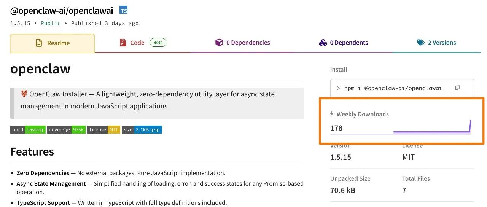Image resolution: width=487 pixels, height=207 pixels.
Task: Click the License MIT badge
Action: [x=103, y=130]
